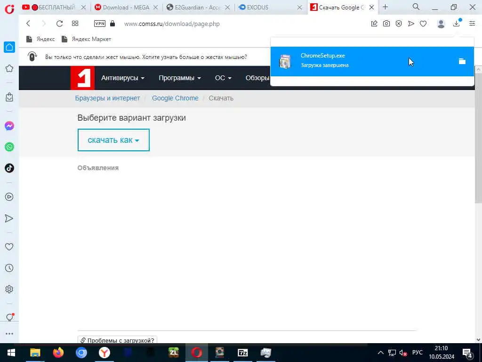Open the sidebar Flow arrow icon
Image resolution: width=482 pixels, height=362 pixels.
[x=9, y=218]
